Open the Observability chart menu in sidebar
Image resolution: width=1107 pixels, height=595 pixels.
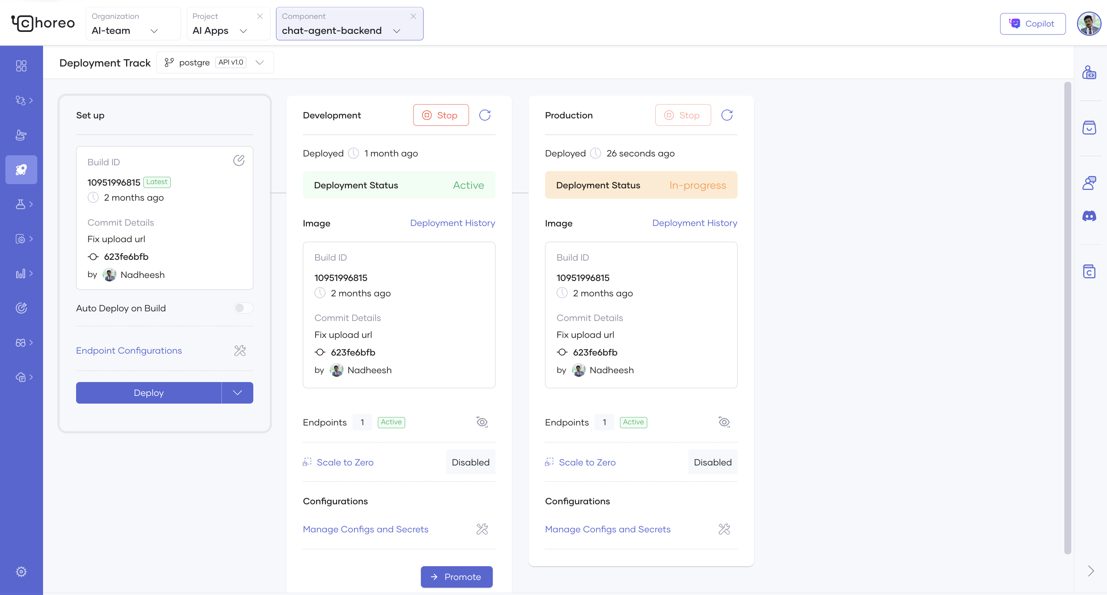point(21,274)
